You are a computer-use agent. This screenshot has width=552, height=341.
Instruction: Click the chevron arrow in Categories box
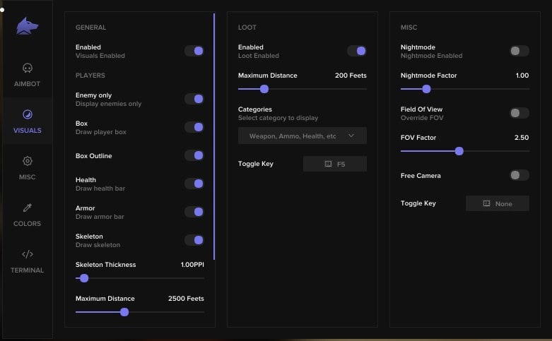tap(351, 136)
